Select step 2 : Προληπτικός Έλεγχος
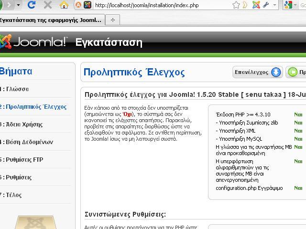 click(x=33, y=107)
